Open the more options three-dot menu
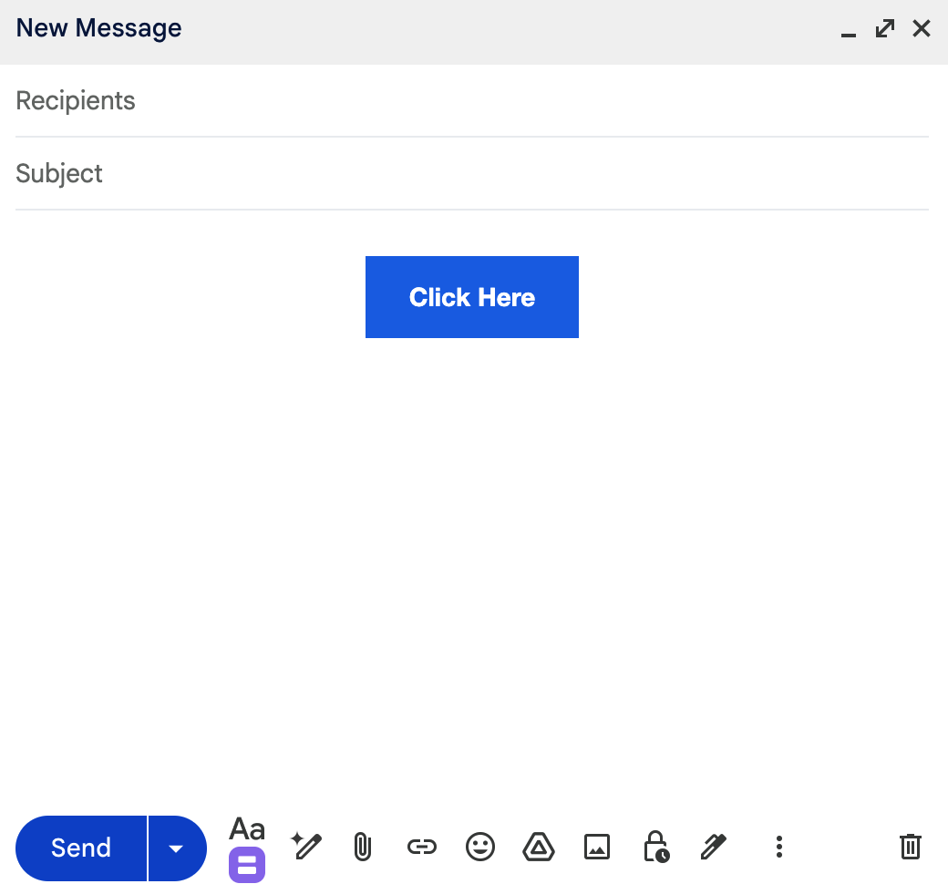 (x=779, y=848)
